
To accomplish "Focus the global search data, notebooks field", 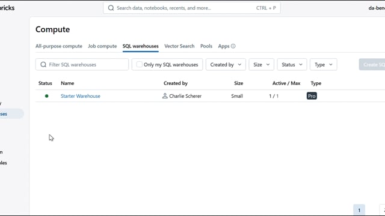I will tap(192, 8).
